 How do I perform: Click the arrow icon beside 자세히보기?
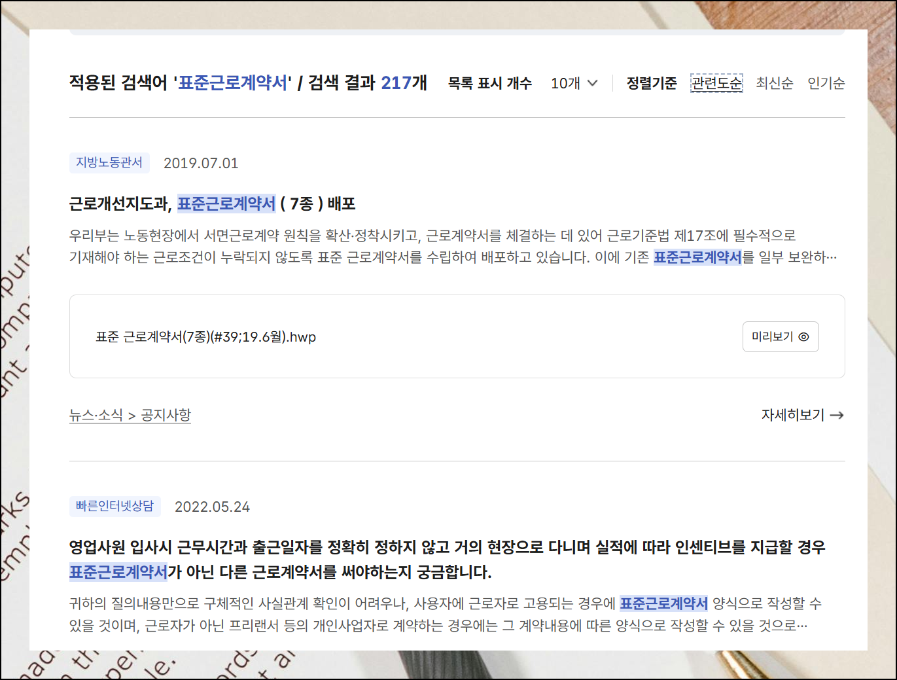point(837,415)
